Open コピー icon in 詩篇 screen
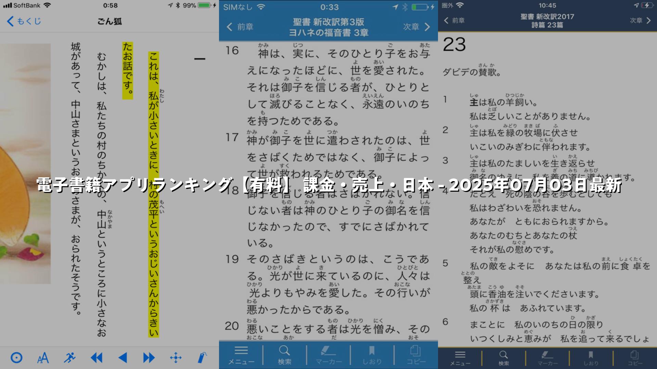Viewport: 657px width, 369px height. (x=635, y=358)
